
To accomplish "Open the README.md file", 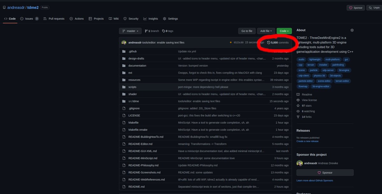I will coord(137,187).
